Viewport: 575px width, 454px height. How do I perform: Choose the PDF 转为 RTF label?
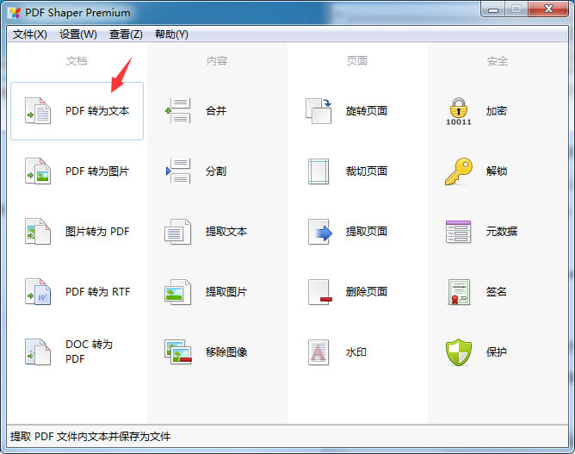pos(97,292)
